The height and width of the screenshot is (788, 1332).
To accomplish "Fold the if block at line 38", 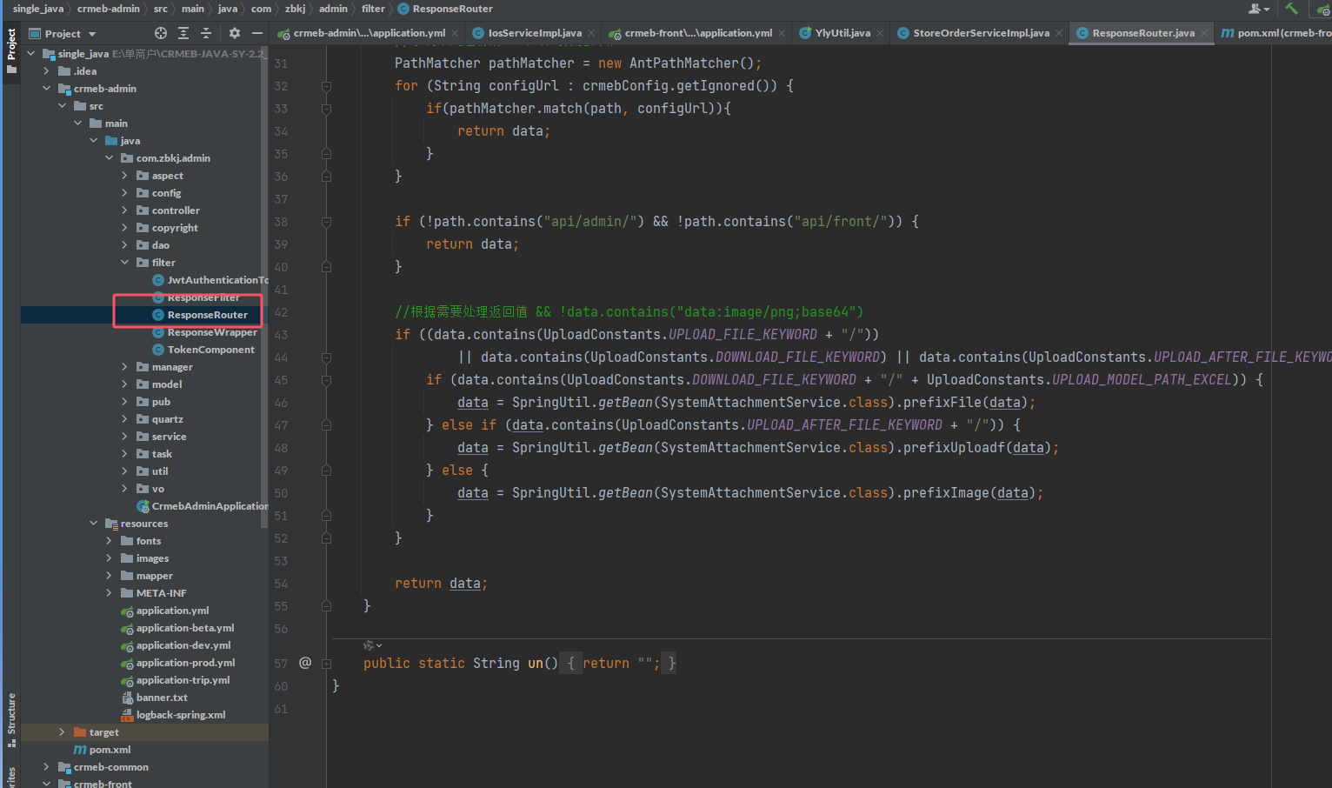I will pyautogui.click(x=326, y=222).
